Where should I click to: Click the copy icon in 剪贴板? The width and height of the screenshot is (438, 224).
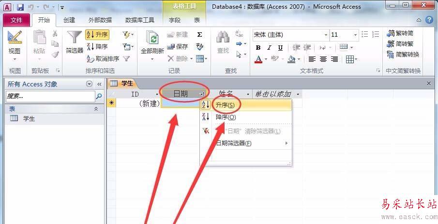55,44
